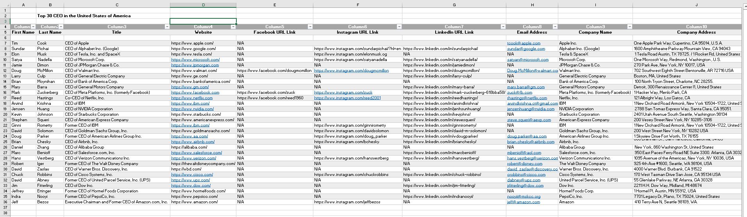Follow the https://www.ups.com/ link
The image size is (747, 217).
point(190,180)
